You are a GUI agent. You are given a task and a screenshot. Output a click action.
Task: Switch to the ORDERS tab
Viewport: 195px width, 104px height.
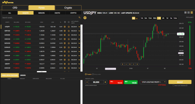pyautogui.click(x=23, y=75)
